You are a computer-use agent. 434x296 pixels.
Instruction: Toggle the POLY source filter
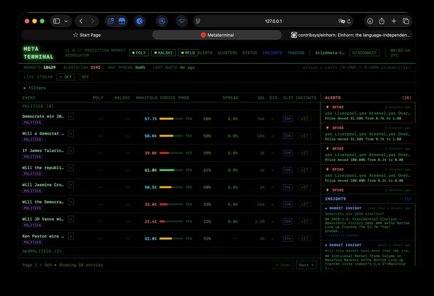[x=139, y=53]
